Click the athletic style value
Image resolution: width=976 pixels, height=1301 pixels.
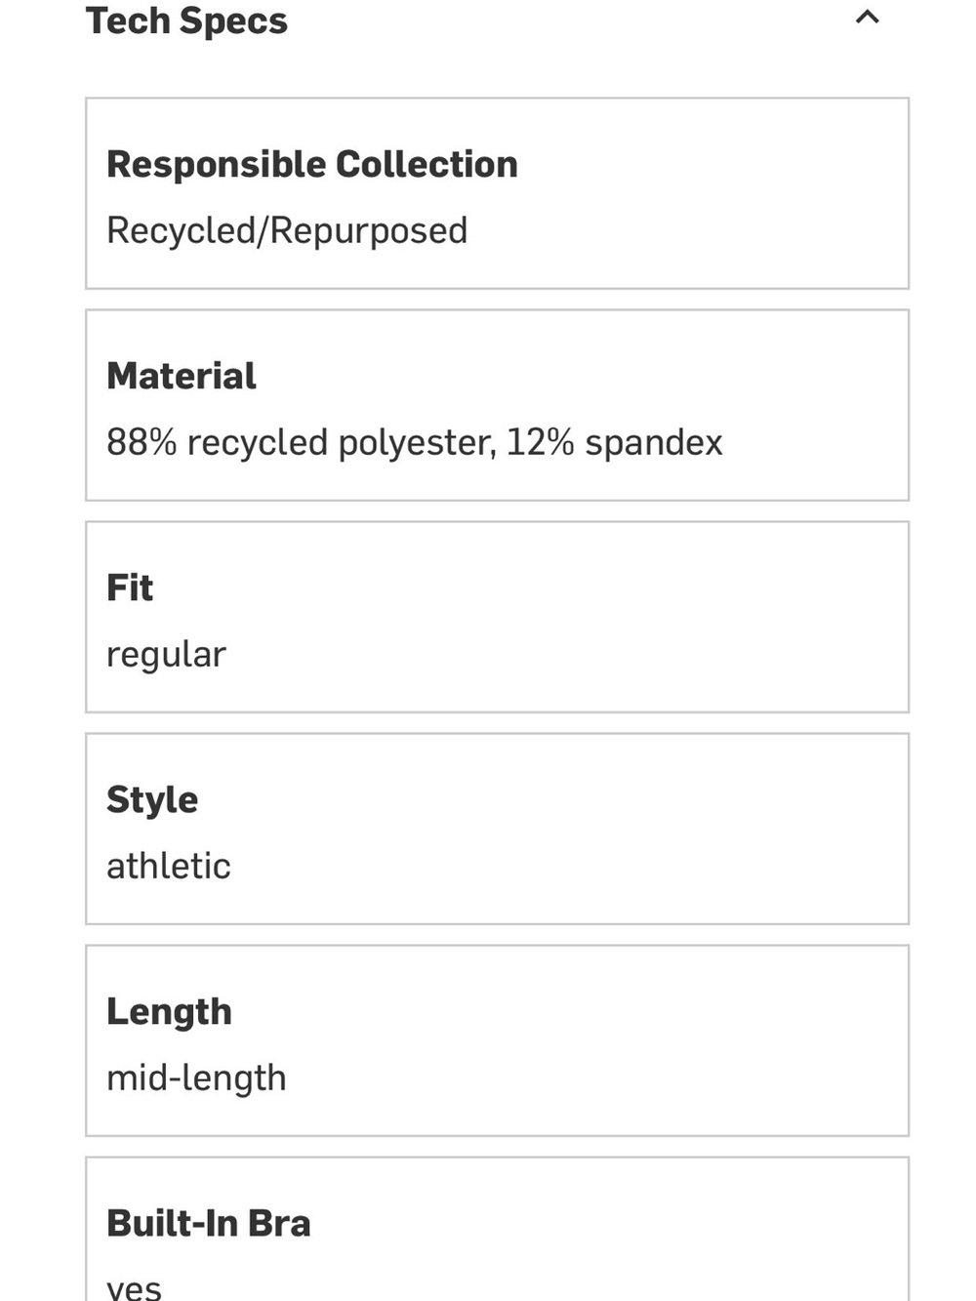point(169,866)
